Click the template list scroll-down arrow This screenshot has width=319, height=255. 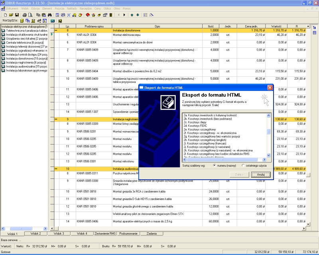tap(269, 155)
